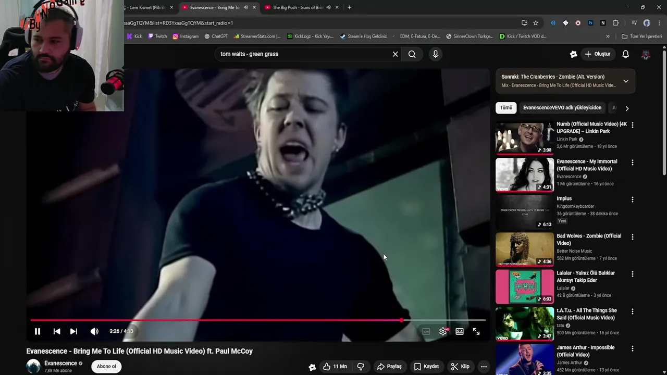Open Evanescence My Immortal thumbnail

tap(525, 176)
